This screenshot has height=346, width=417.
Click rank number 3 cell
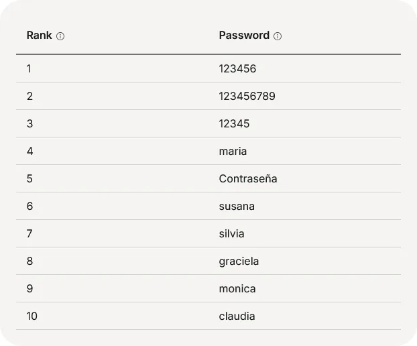coord(29,123)
